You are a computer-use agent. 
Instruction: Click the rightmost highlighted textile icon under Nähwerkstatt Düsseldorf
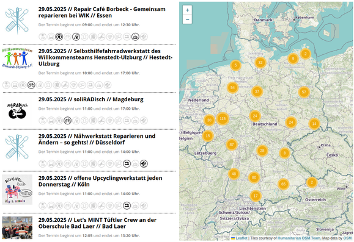point(144,163)
